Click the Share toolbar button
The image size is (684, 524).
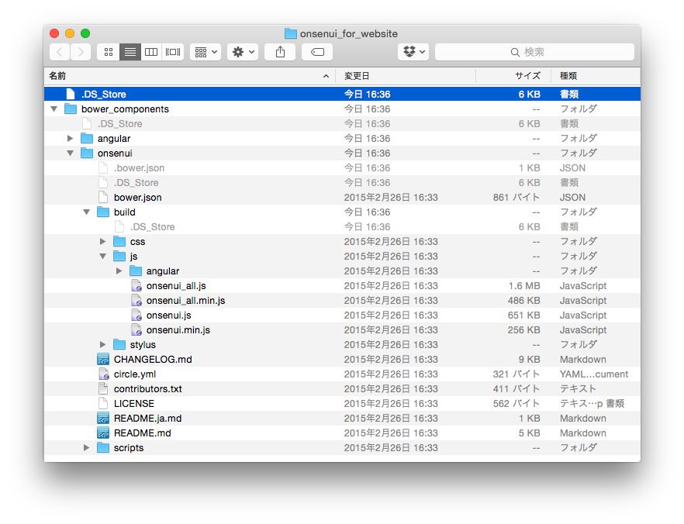click(280, 52)
